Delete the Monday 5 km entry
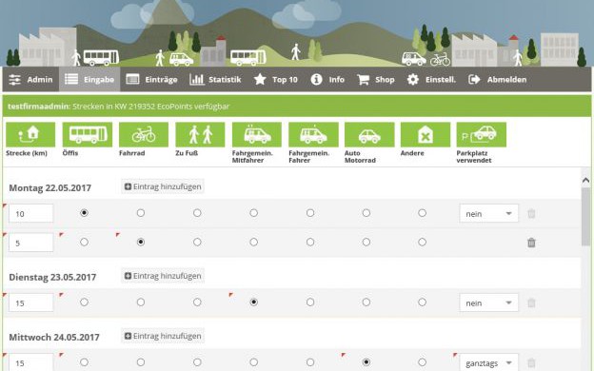The width and height of the screenshot is (594, 371). [531, 243]
